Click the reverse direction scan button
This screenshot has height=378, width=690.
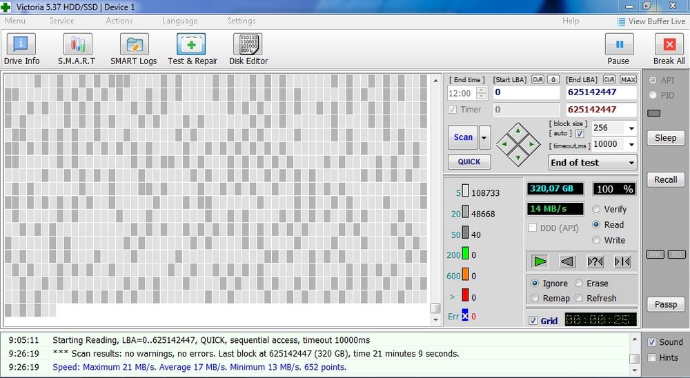pyautogui.click(x=568, y=261)
